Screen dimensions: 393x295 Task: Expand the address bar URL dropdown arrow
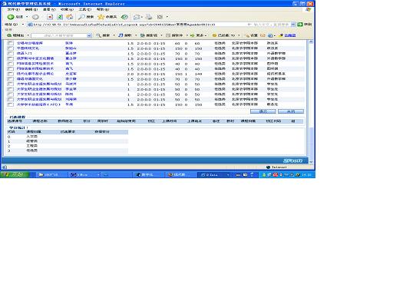coord(293,25)
